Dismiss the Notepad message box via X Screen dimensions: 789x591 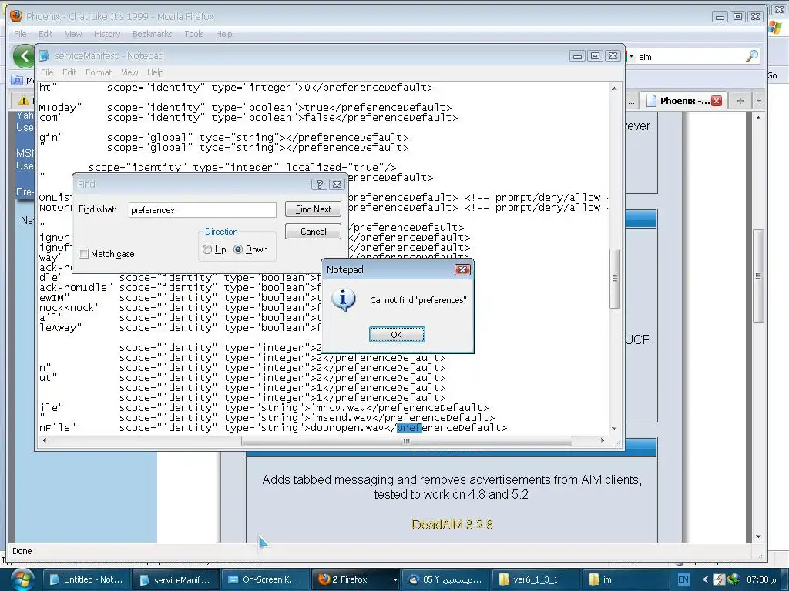pyautogui.click(x=462, y=270)
